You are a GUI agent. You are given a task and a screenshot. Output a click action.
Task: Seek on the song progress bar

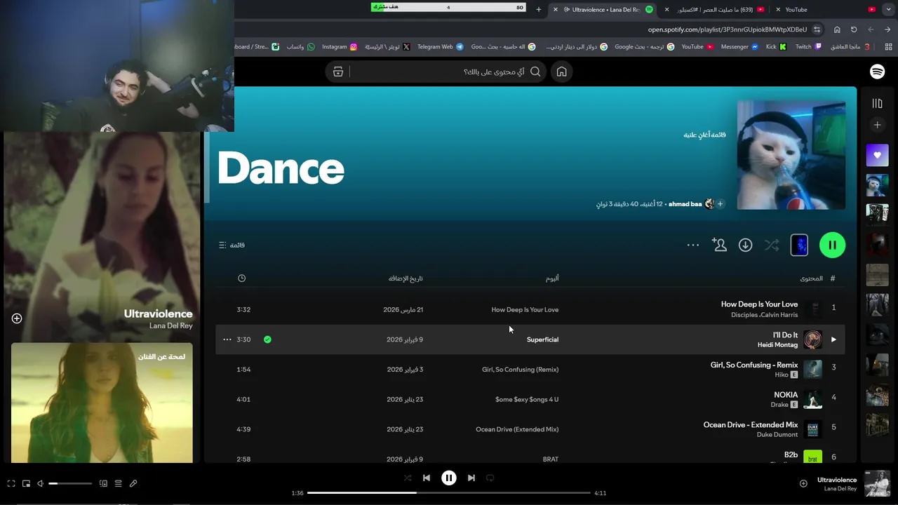click(449, 493)
